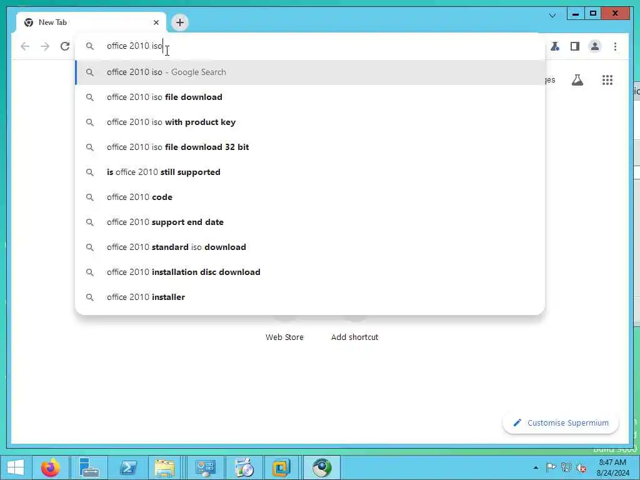Click the Supermium browser taskbar icon
Viewport: 640px width, 480px height.
pos(322,467)
